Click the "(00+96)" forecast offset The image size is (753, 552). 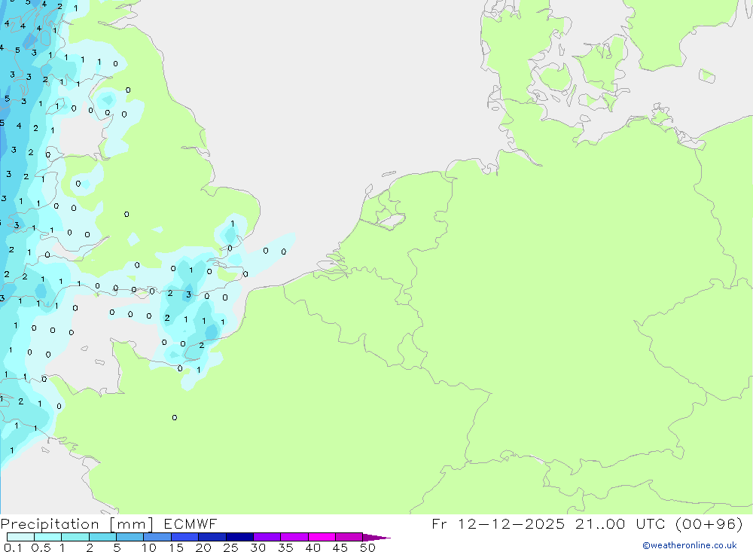[x=709, y=523]
